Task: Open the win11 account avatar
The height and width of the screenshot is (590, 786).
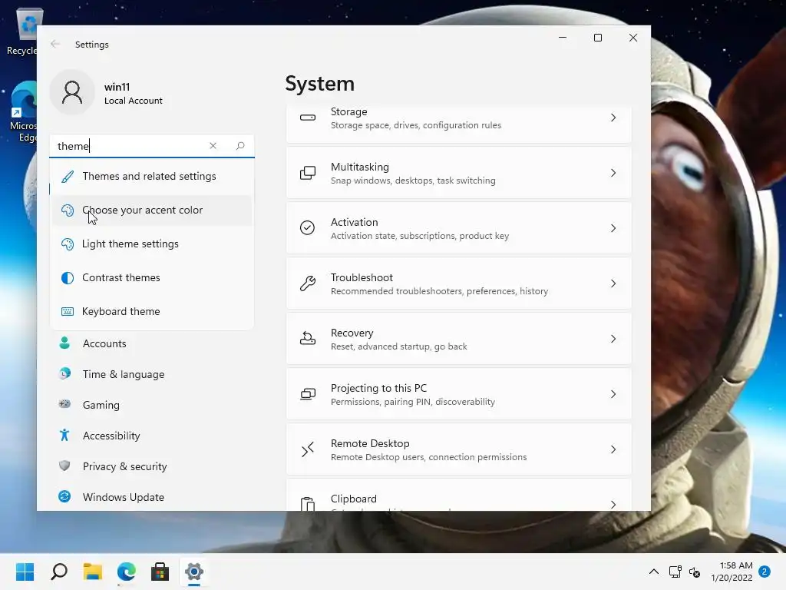Action: (72, 92)
